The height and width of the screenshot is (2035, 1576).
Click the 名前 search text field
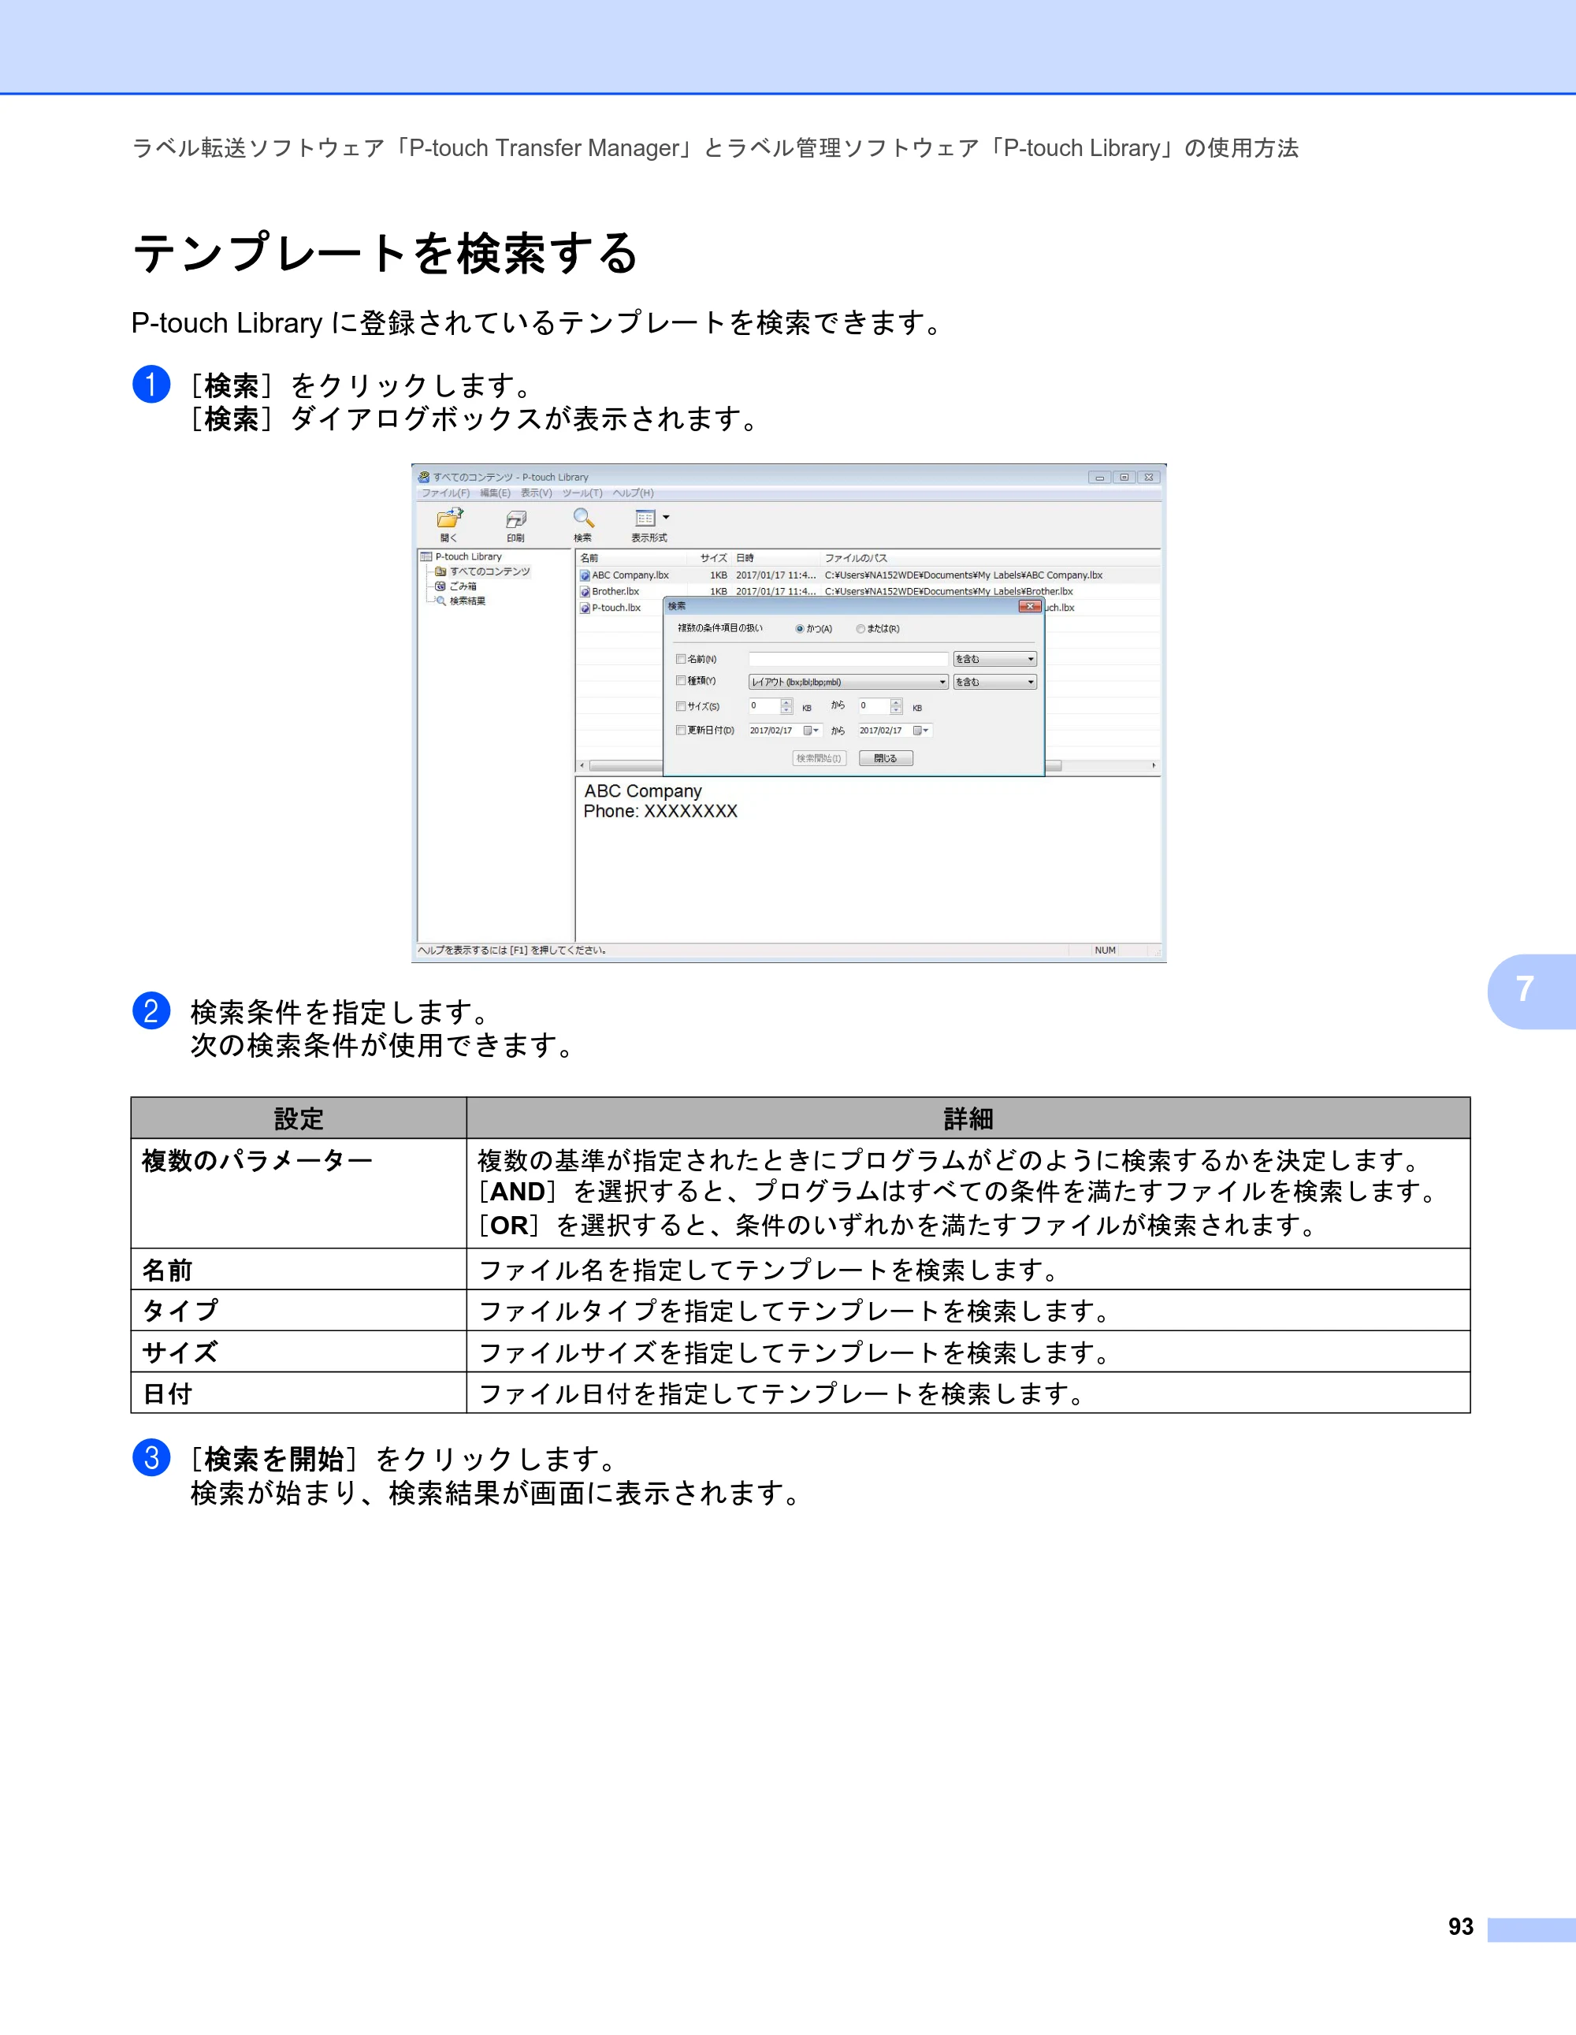(848, 659)
